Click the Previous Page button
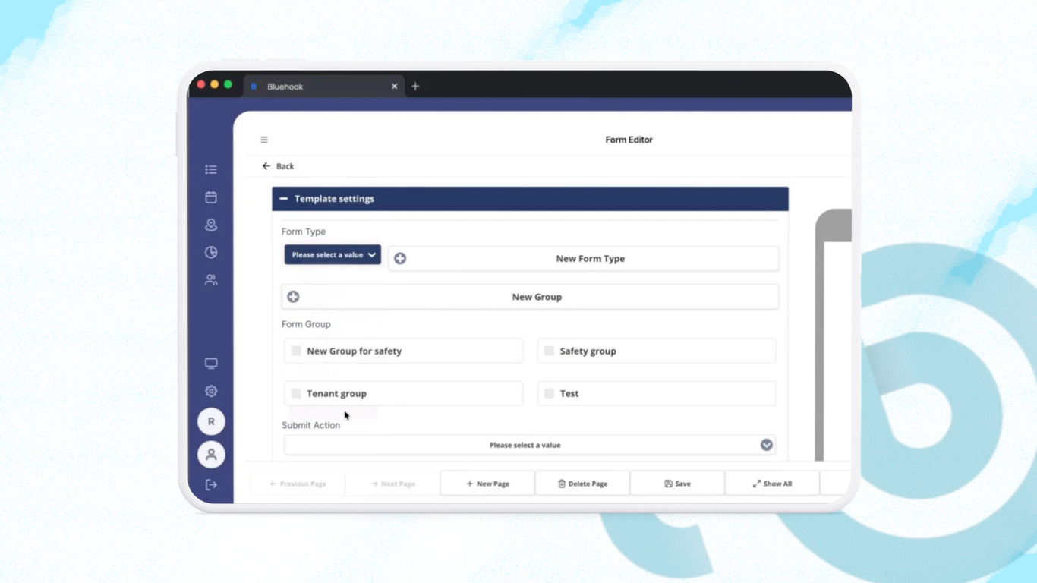Viewport: 1037px width, 583px height. click(x=298, y=484)
